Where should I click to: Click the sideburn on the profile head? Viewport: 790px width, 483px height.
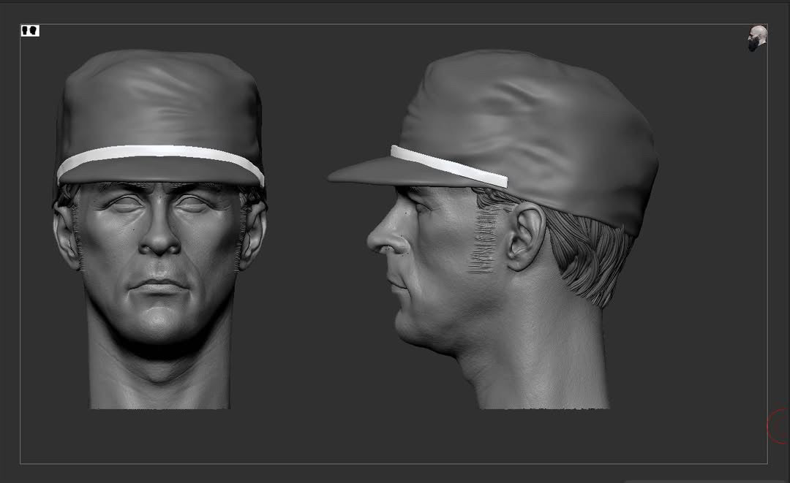[484, 241]
